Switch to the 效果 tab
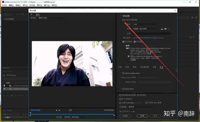This screenshot has width=200, height=122. [x=120, y=67]
